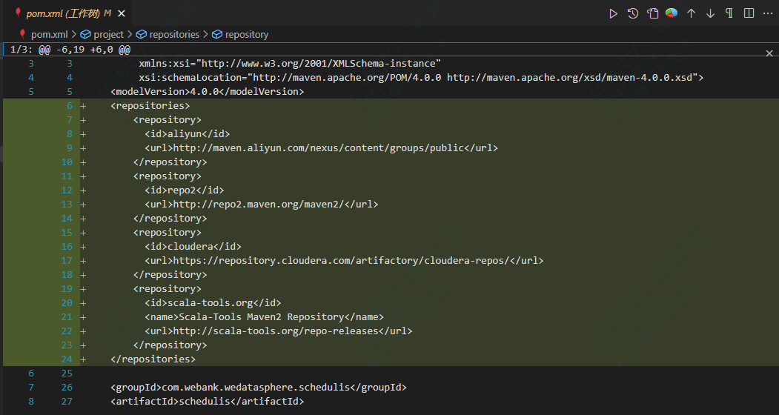The width and height of the screenshot is (779, 415).
Task: Click the scala-tools.org repo-releases URL
Action: click(276, 331)
